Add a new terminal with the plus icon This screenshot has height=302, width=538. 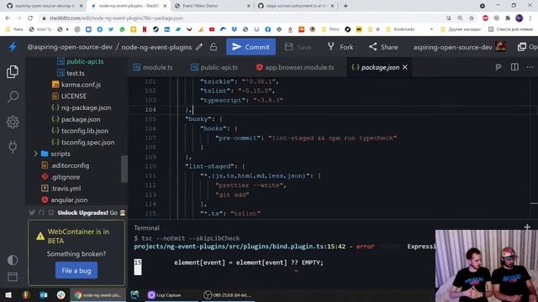(527, 226)
